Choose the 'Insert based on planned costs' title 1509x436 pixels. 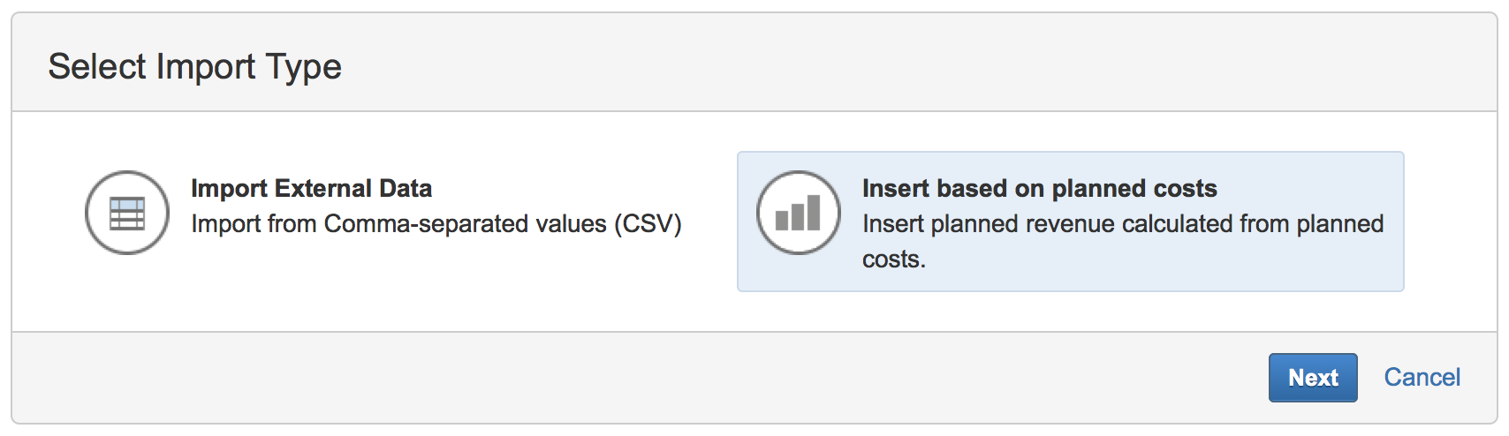pyautogui.click(x=1039, y=188)
